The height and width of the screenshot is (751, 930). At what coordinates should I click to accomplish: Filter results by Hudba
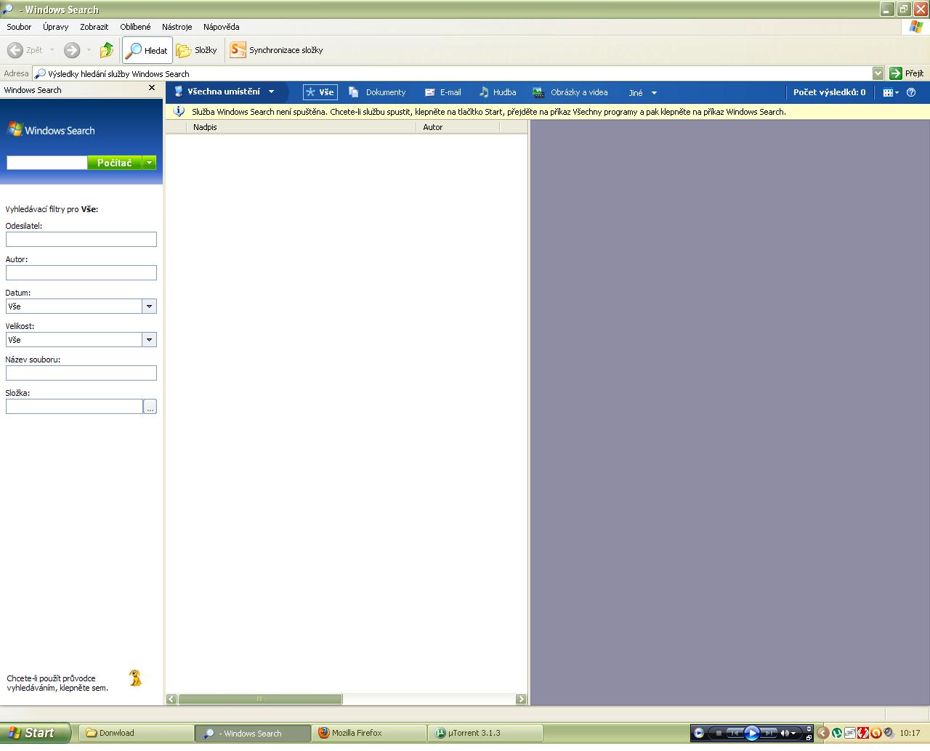pyautogui.click(x=498, y=92)
